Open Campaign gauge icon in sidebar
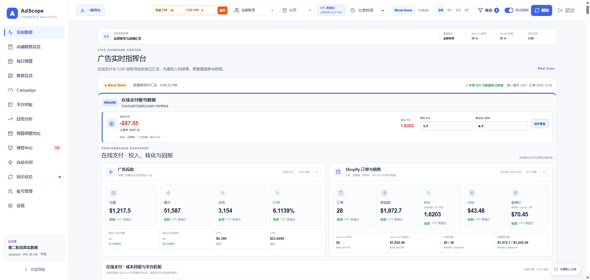Image resolution: width=590 pixels, height=280 pixels. pos(10,90)
